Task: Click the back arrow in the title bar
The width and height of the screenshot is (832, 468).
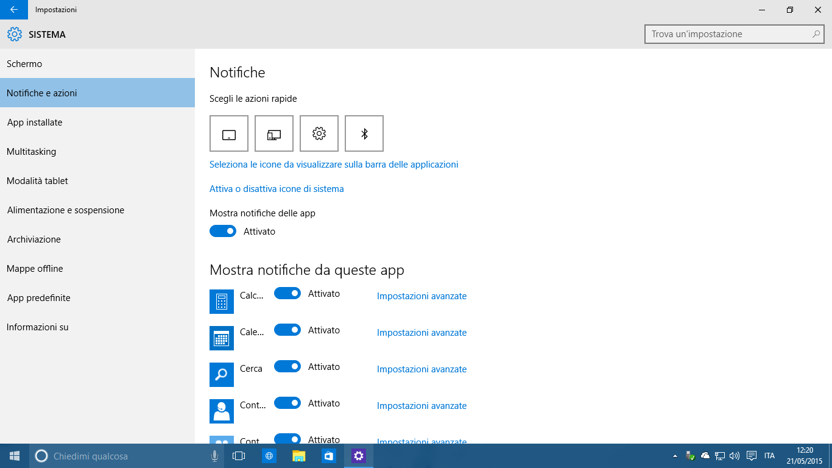Action: point(13,10)
